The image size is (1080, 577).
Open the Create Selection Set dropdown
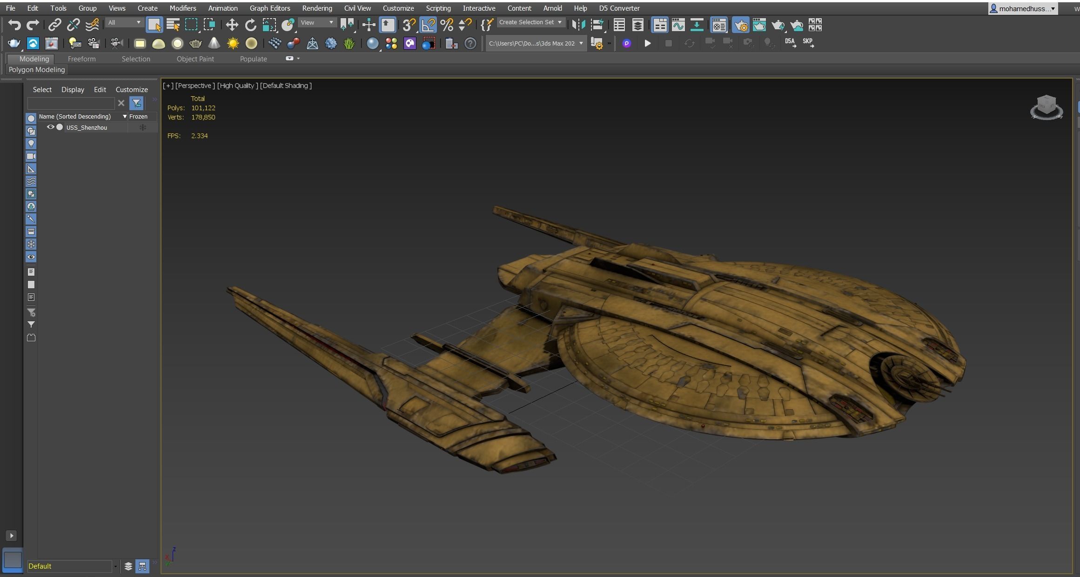coord(531,22)
